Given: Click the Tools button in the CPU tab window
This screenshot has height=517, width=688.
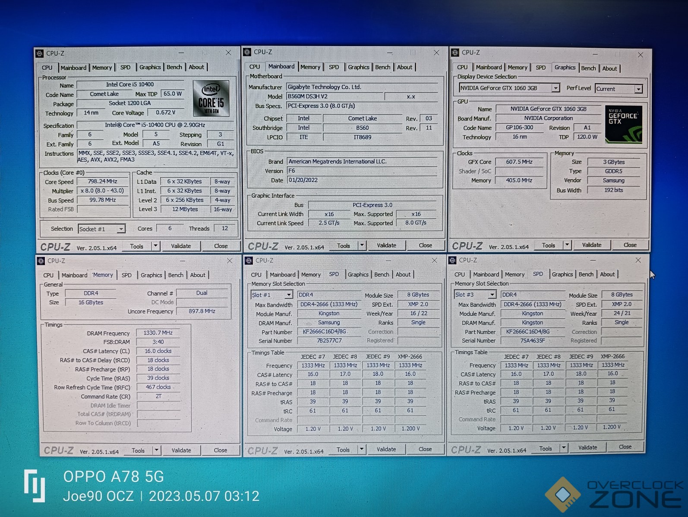Looking at the screenshot, I should coord(136,246).
